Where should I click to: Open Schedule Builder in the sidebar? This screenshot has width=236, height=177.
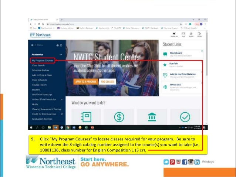41,70
